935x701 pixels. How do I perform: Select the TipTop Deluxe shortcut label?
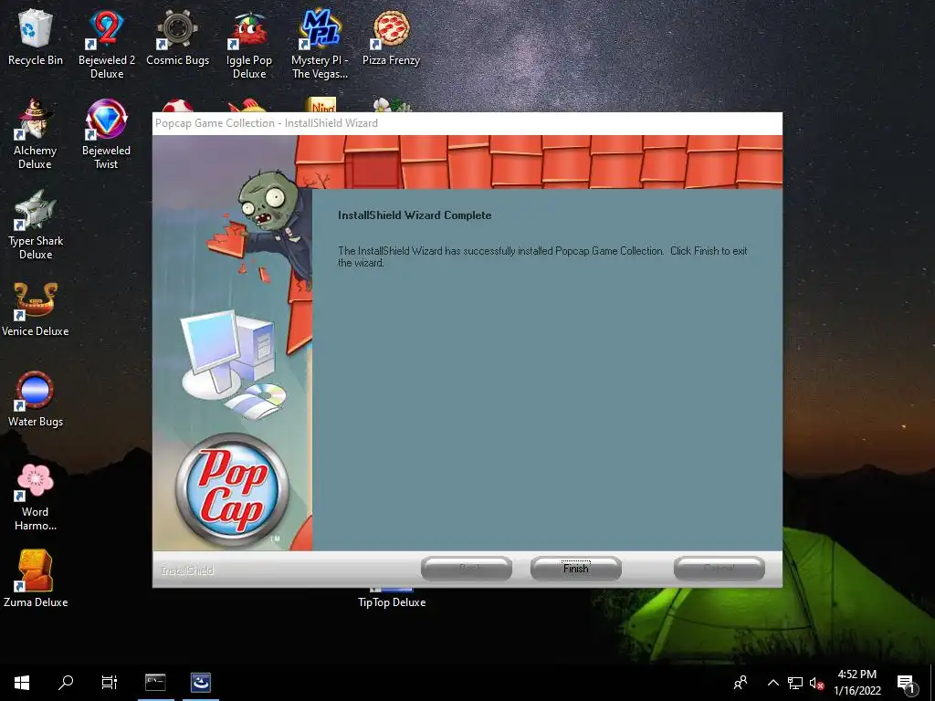[x=392, y=602]
